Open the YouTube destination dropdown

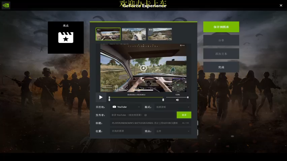click(x=126, y=107)
